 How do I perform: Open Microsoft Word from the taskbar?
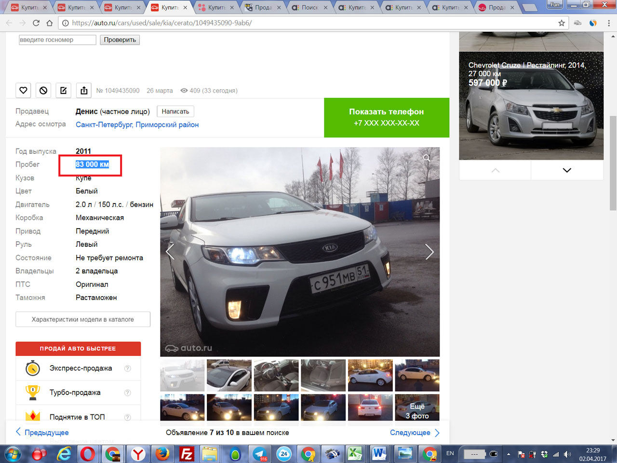point(379,454)
